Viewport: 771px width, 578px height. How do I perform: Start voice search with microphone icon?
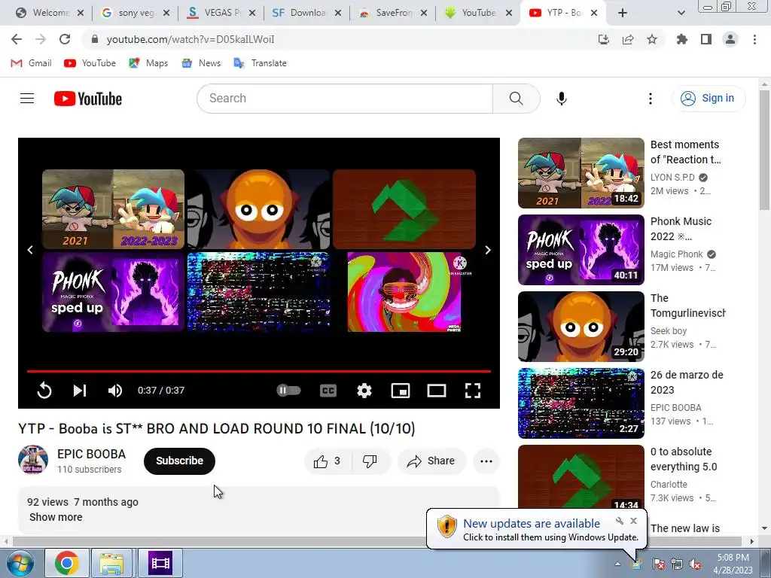pyautogui.click(x=561, y=99)
